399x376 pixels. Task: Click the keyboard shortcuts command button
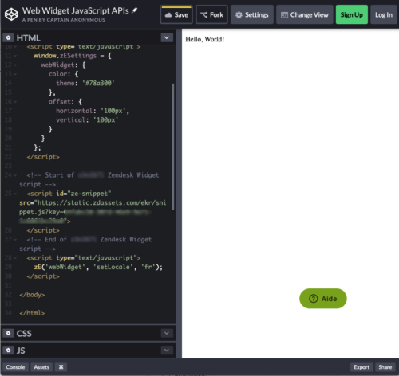61,367
